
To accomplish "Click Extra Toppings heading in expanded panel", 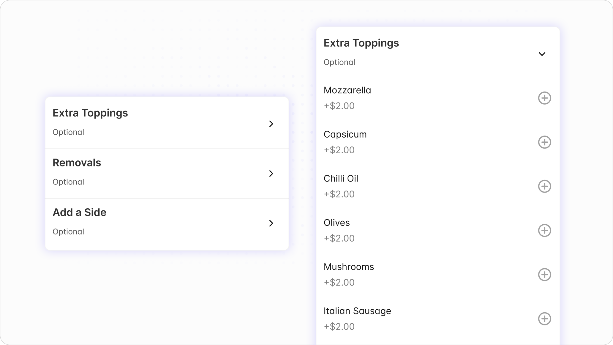I will tap(361, 43).
